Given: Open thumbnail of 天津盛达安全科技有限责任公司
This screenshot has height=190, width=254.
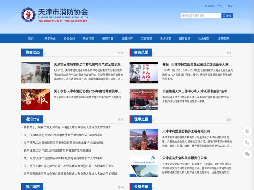Looking at the screenshot, I should [144, 166].
